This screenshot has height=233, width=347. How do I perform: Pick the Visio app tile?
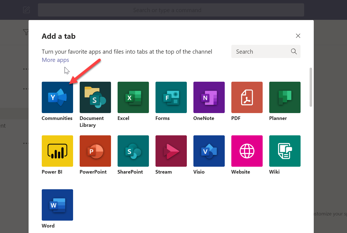(209, 151)
